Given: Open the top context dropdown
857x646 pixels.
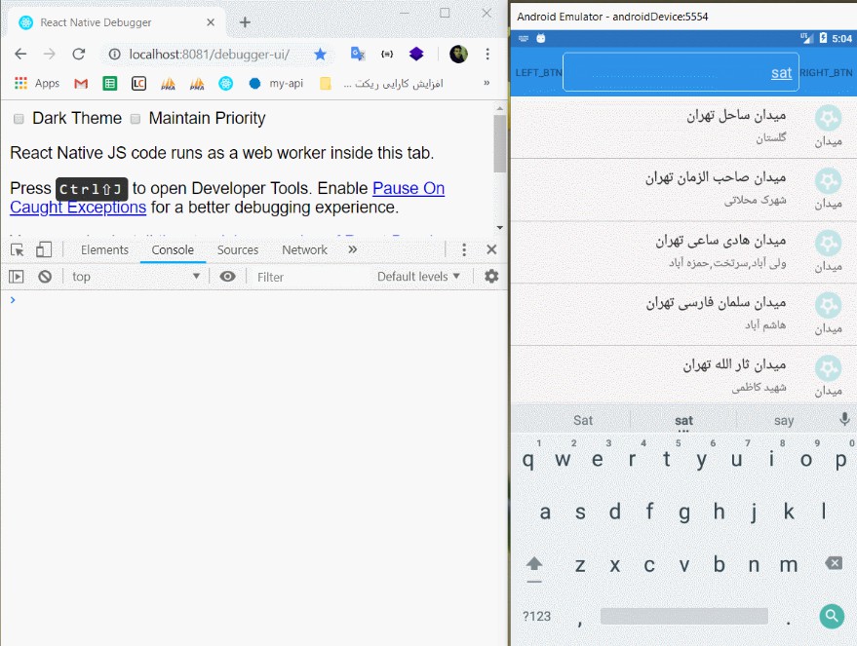Looking at the screenshot, I should pyautogui.click(x=136, y=277).
